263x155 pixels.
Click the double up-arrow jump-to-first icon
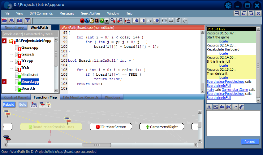136,21
